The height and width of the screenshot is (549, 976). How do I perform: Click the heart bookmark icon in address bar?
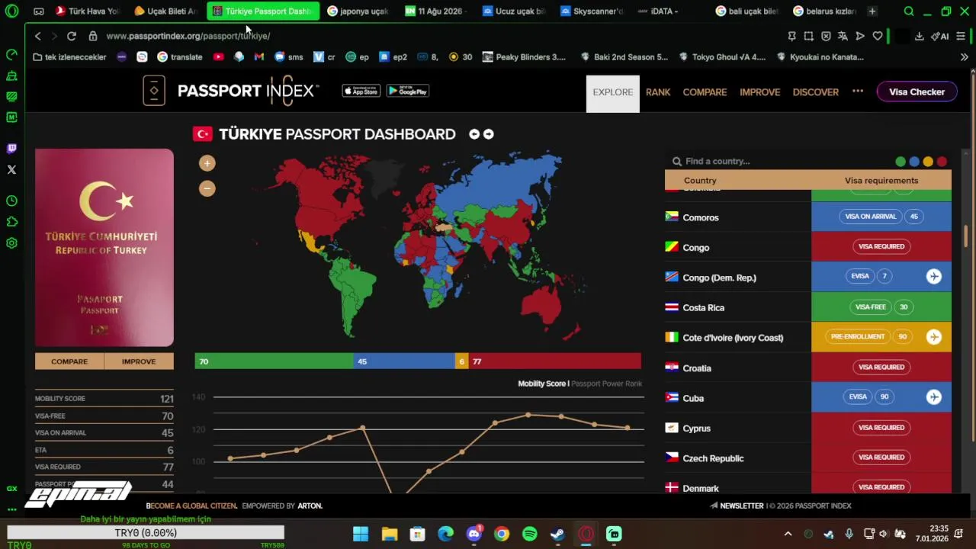tap(878, 36)
